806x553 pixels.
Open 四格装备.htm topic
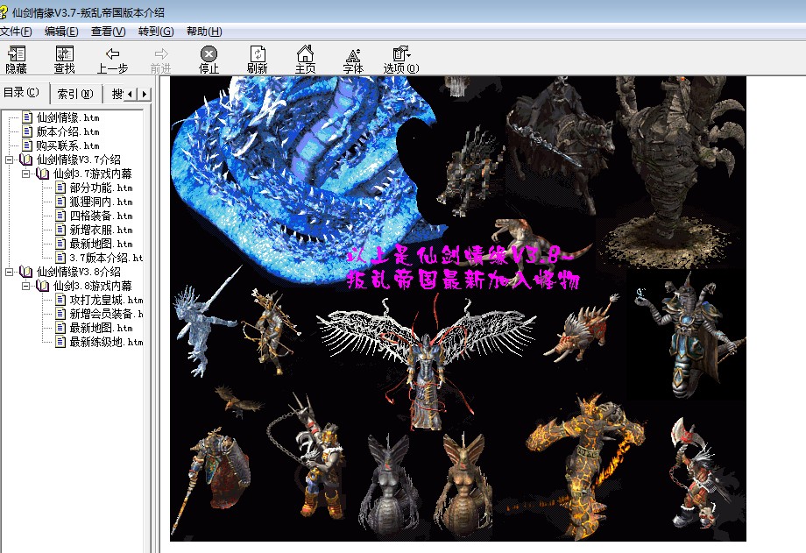(x=101, y=216)
